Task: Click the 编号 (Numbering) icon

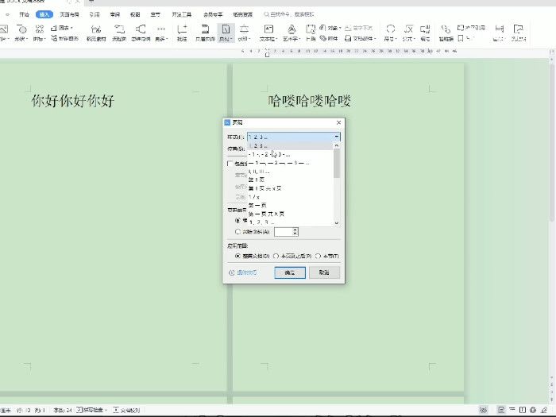Action: pyautogui.click(x=425, y=33)
